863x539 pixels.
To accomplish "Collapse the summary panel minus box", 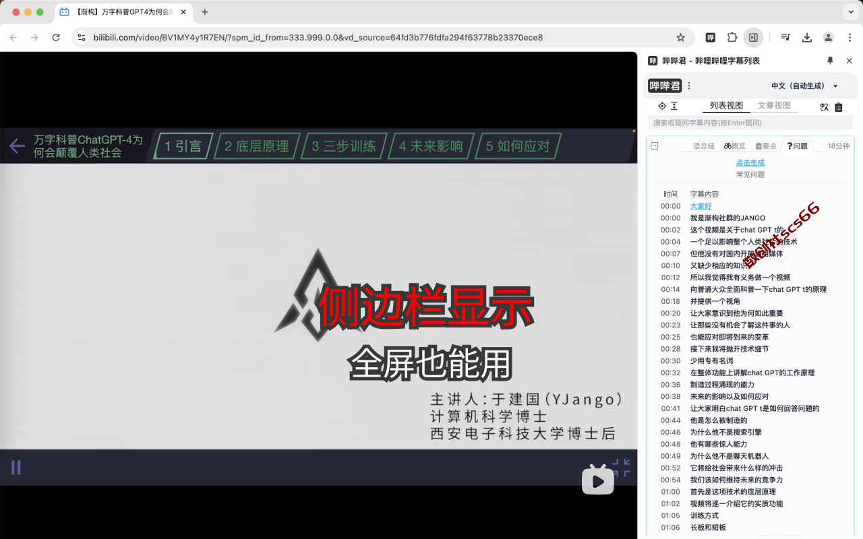I will (x=654, y=146).
